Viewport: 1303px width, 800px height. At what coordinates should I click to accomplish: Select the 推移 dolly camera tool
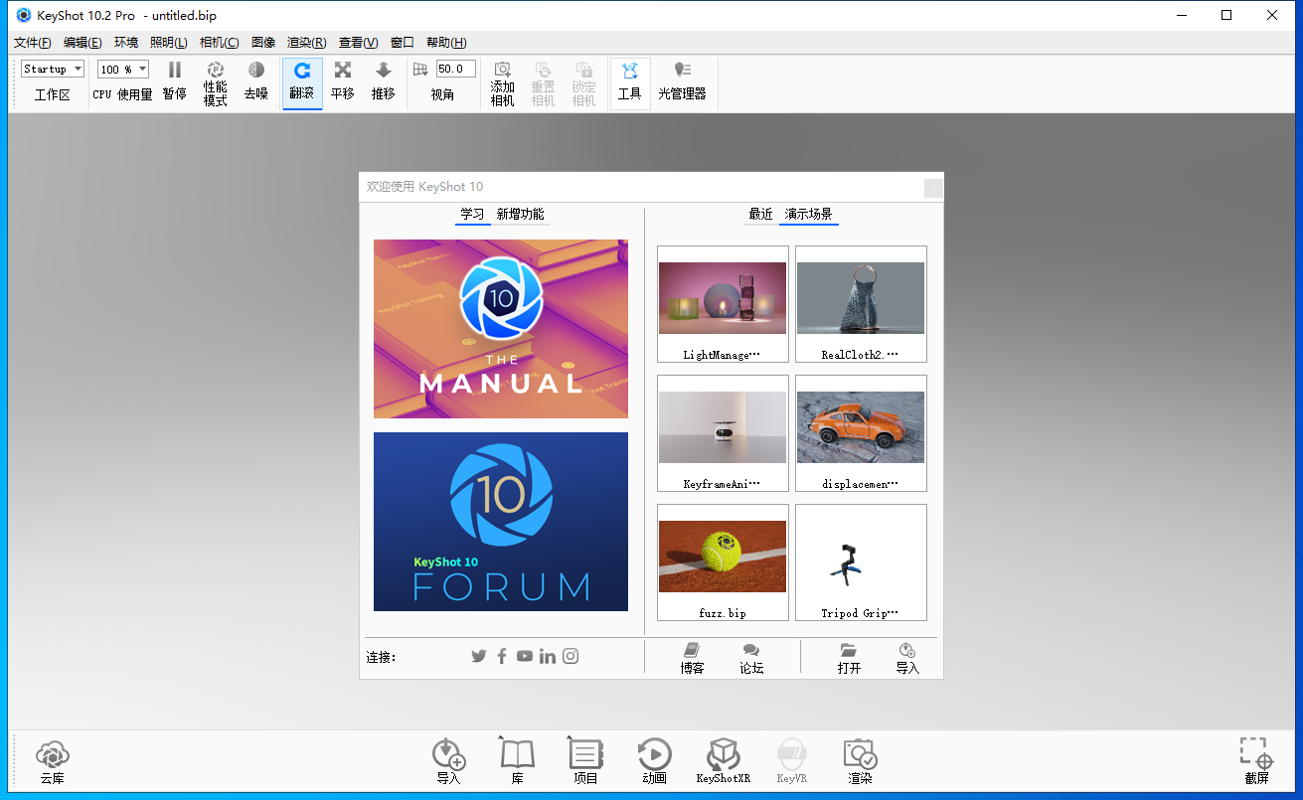click(x=384, y=71)
